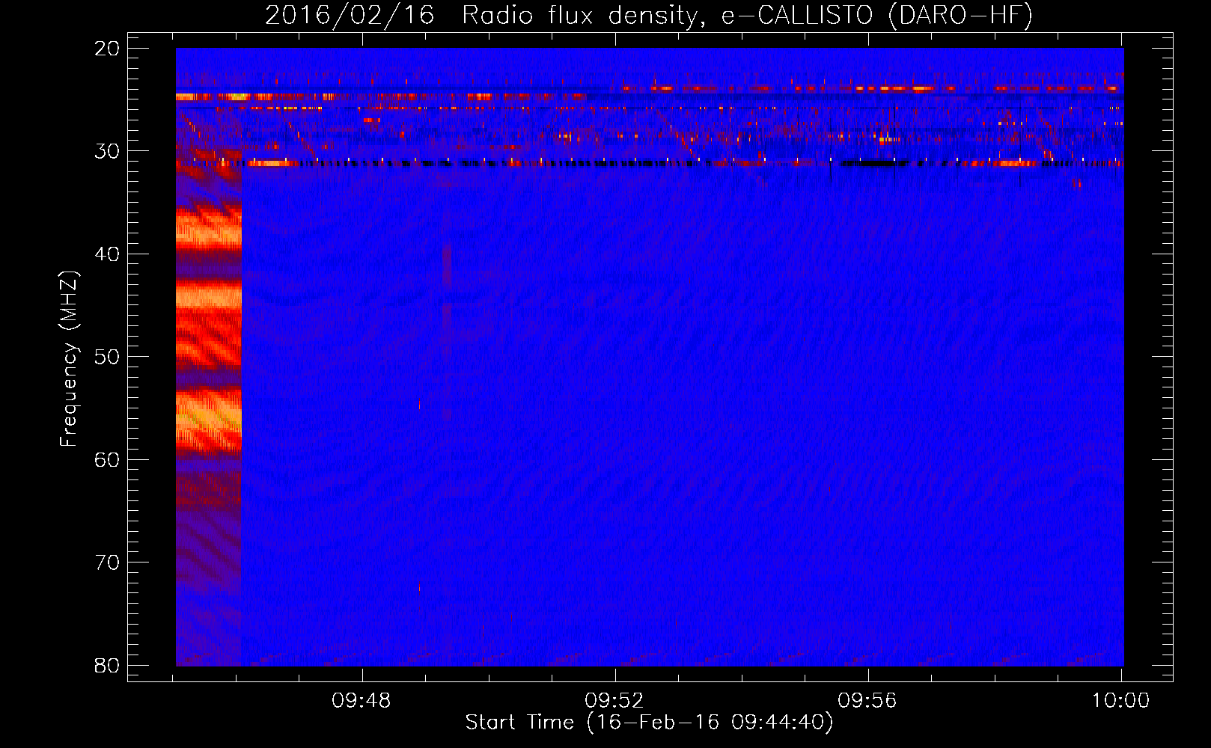Click the "40" frequency tick label

coord(107,254)
